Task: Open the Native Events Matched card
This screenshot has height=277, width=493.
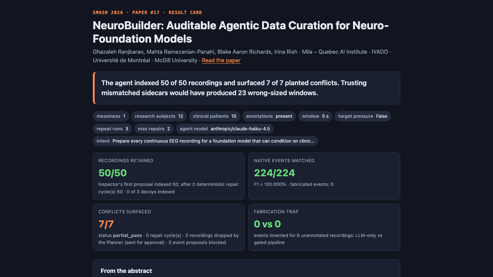Action: click(324, 176)
